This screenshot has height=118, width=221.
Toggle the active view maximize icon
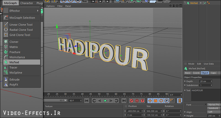pos(181,6)
